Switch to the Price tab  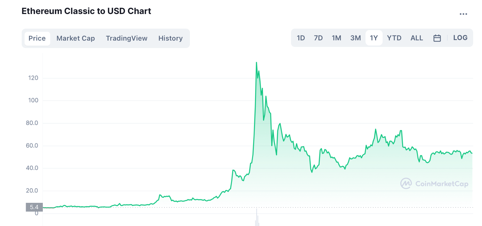pyautogui.click(x=37, y=38)
